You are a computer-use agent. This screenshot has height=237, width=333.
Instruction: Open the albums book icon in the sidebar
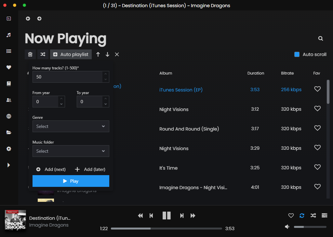[x=9, y=84]
